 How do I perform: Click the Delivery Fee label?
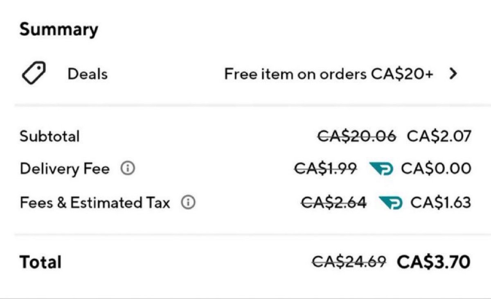[65, 169]
